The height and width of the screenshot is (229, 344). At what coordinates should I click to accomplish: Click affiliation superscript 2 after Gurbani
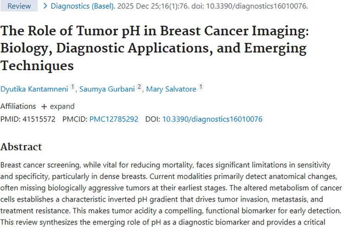pos(139,87)
